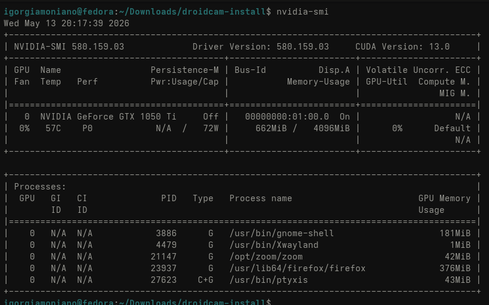Click process path '/usr/bin/Xwayland'
The width and height of the screenshot is (489, 305).
coord(274,245)
